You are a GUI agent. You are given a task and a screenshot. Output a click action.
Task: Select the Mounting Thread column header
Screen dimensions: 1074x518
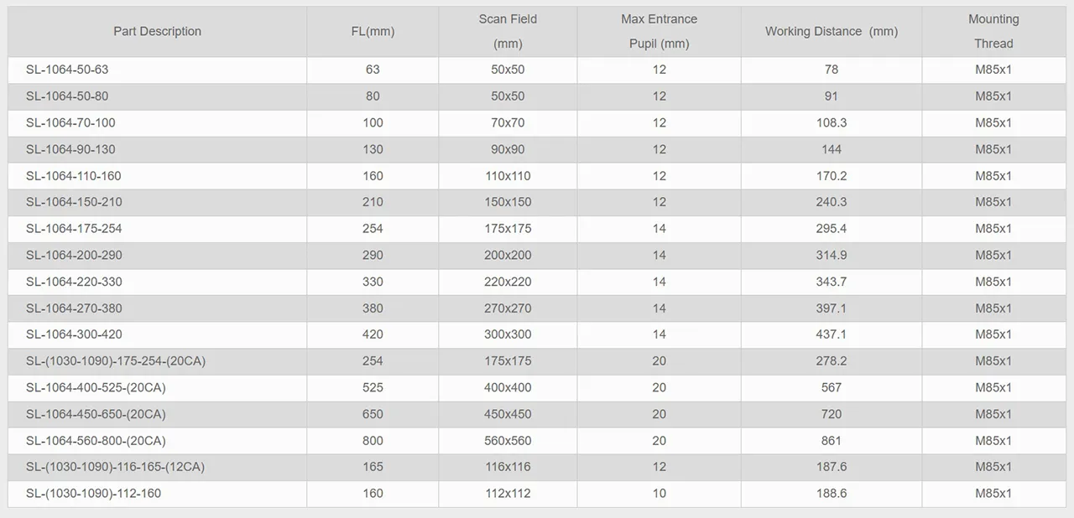pos(993,31)
